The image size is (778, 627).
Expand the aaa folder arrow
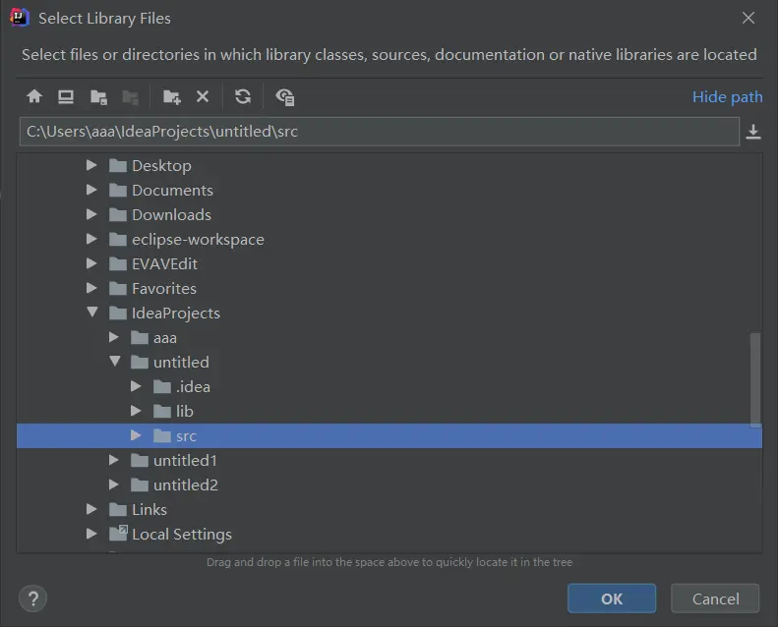[x=114, y=337]
